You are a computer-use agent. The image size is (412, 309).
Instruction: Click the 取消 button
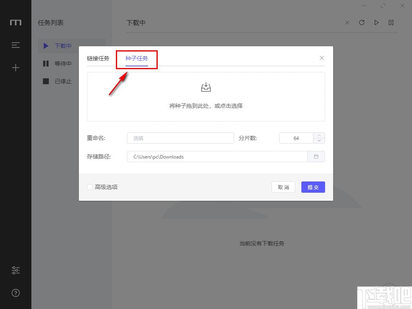pos(283,187)
